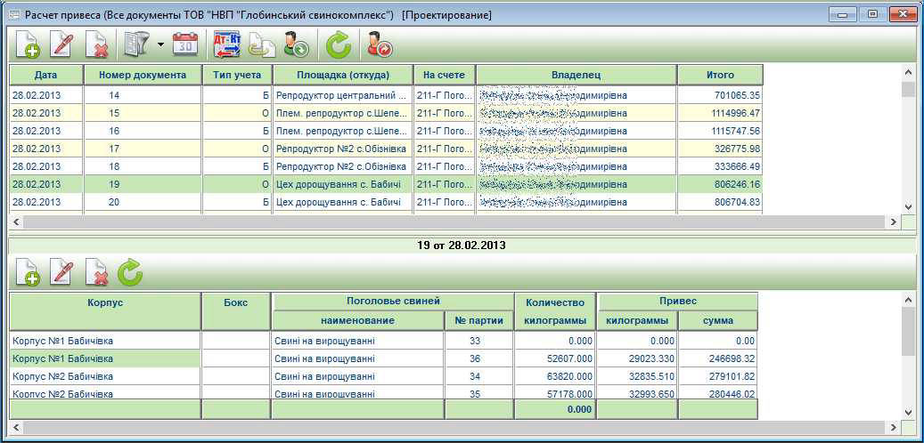Click the new document icon in top toolbar
Screen dimensions: 924x443
point(28,44)
